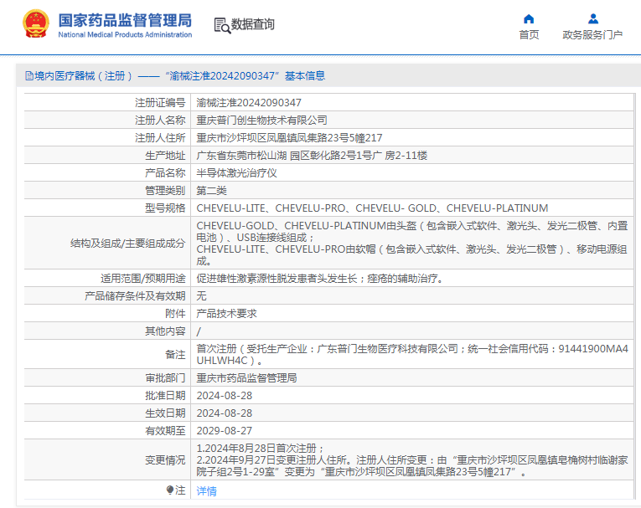Click the 型号规格 value listing CHEVELU models
Viewport: 641px width, 508px height.
pos(372,208)
